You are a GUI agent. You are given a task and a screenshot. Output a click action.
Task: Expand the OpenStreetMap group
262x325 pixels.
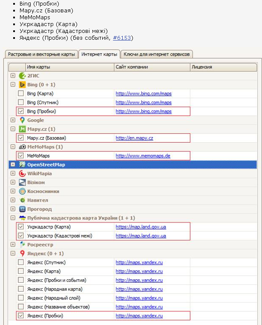13,164
